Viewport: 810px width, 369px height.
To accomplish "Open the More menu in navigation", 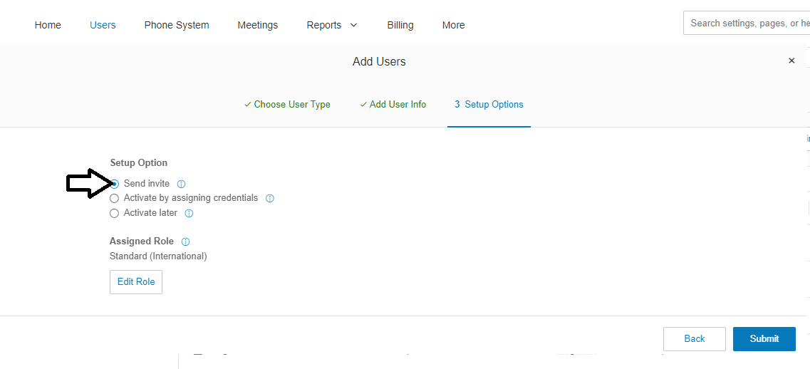I will [453, 25].
